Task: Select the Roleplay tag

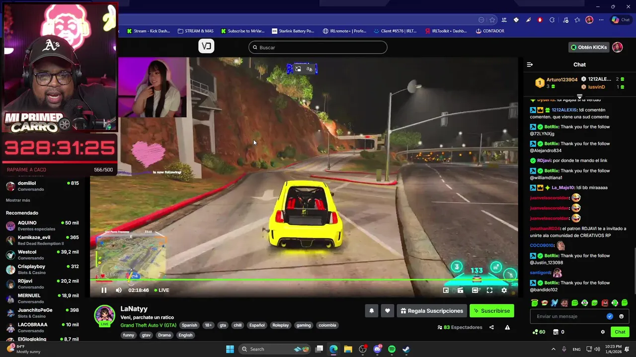Action: click(x=280, y=325)
